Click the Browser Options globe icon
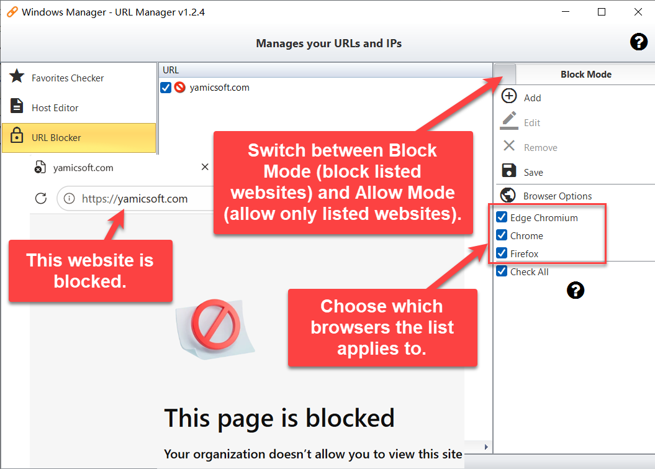Screen dimensions: 655x469 point(507,195)
